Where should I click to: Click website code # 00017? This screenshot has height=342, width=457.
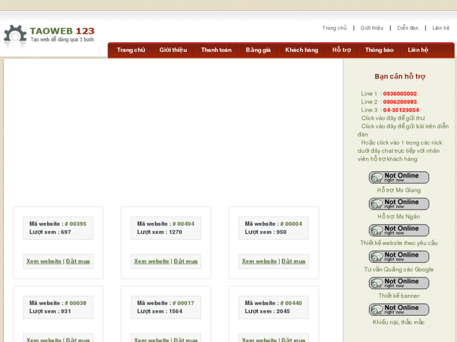pyautogui.click(x=184, y=303)
